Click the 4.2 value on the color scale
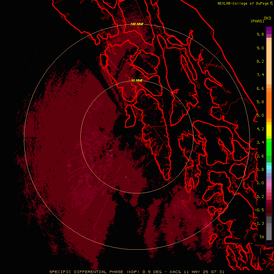Screen dimensions: 274x274 pyautogui.click(x=260, y=129)
